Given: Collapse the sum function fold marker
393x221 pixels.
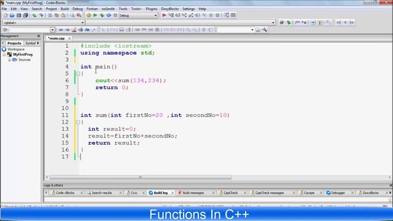Looking at the screenshot, I should coord(78,122).
